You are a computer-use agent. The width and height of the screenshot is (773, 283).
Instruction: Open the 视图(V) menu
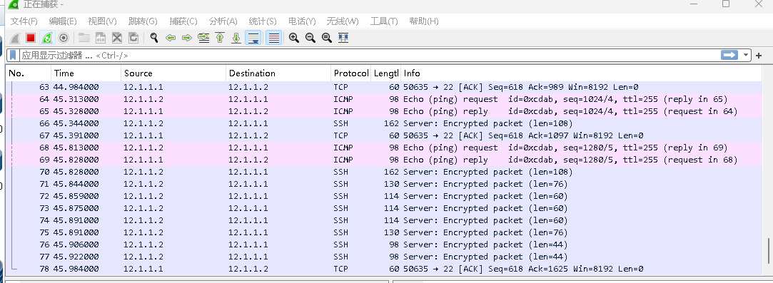click(x=102, y=21)
